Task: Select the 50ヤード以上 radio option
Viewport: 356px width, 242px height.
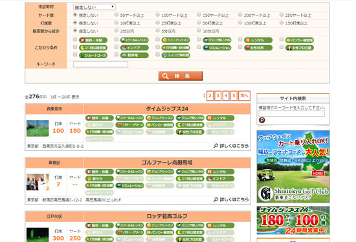Action: point(117,15)
